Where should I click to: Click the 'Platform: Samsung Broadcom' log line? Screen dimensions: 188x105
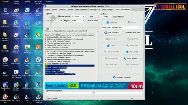click(x=56, y=68)
